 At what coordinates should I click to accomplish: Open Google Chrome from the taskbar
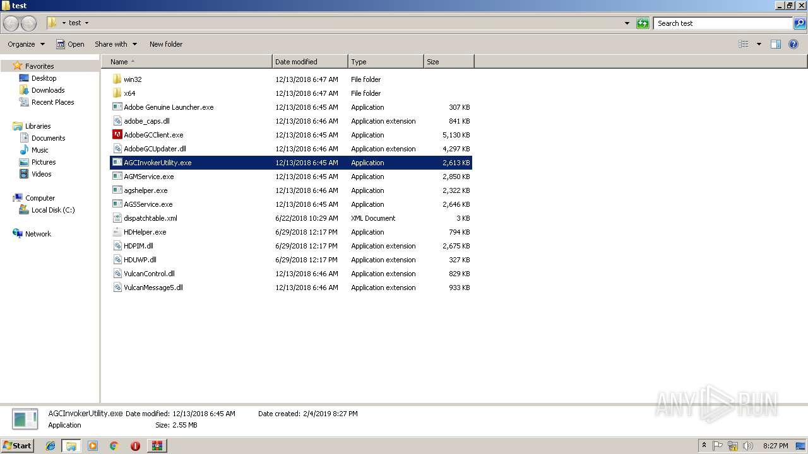tap(114, 446)
